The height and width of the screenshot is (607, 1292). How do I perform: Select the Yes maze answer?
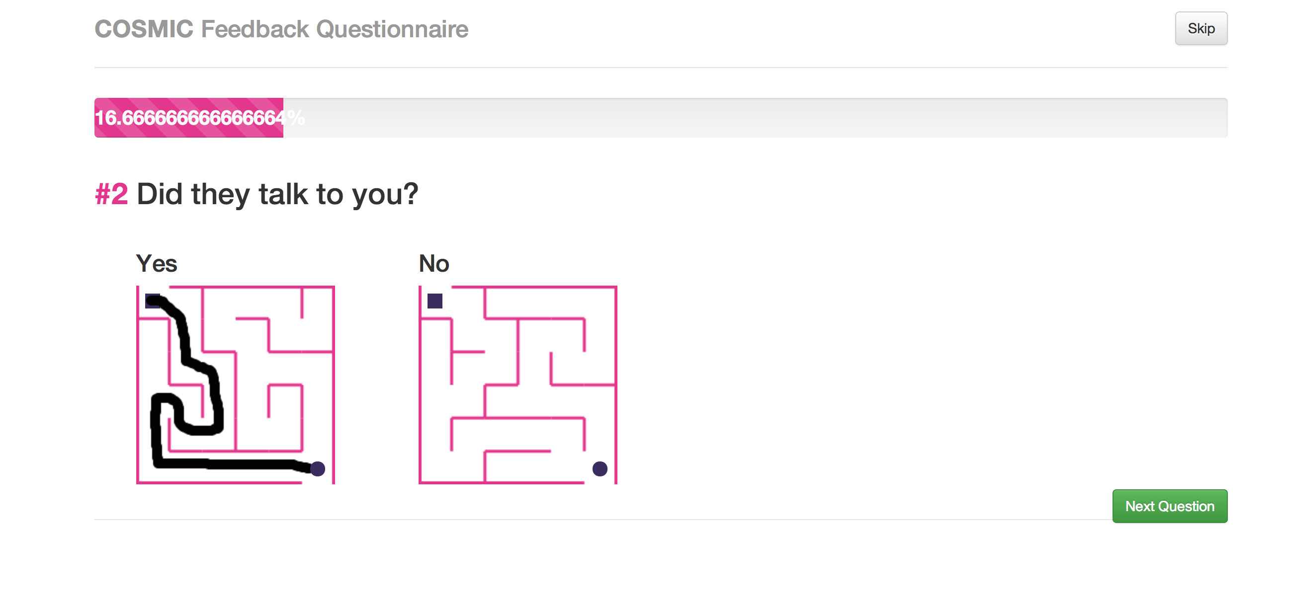pos(235,384)
